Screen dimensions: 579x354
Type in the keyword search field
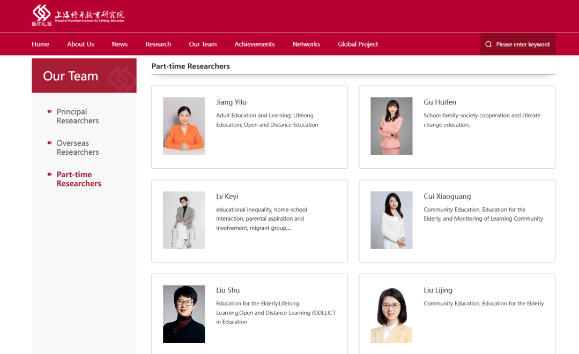[x=523, y=44]
